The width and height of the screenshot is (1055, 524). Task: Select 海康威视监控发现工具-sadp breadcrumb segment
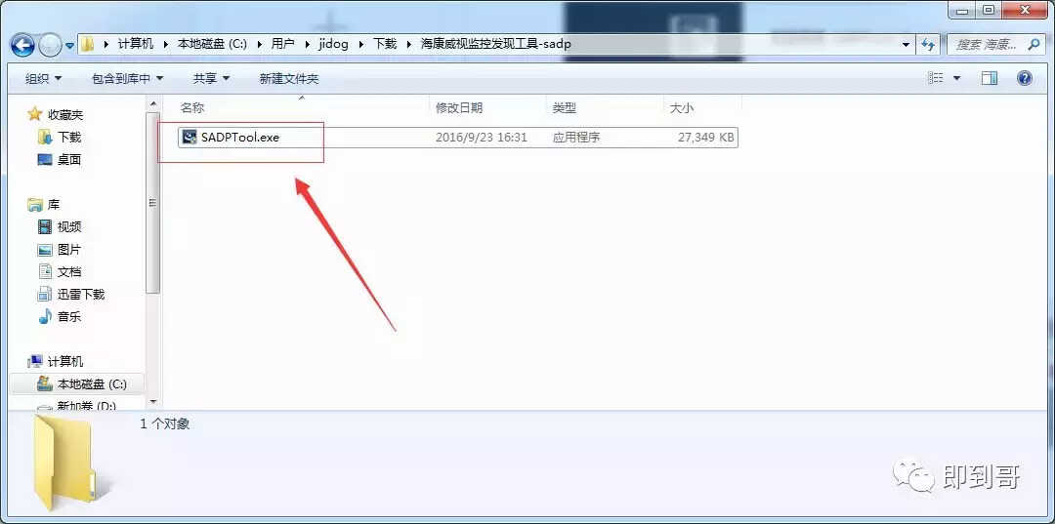click(x=496, y=44)
